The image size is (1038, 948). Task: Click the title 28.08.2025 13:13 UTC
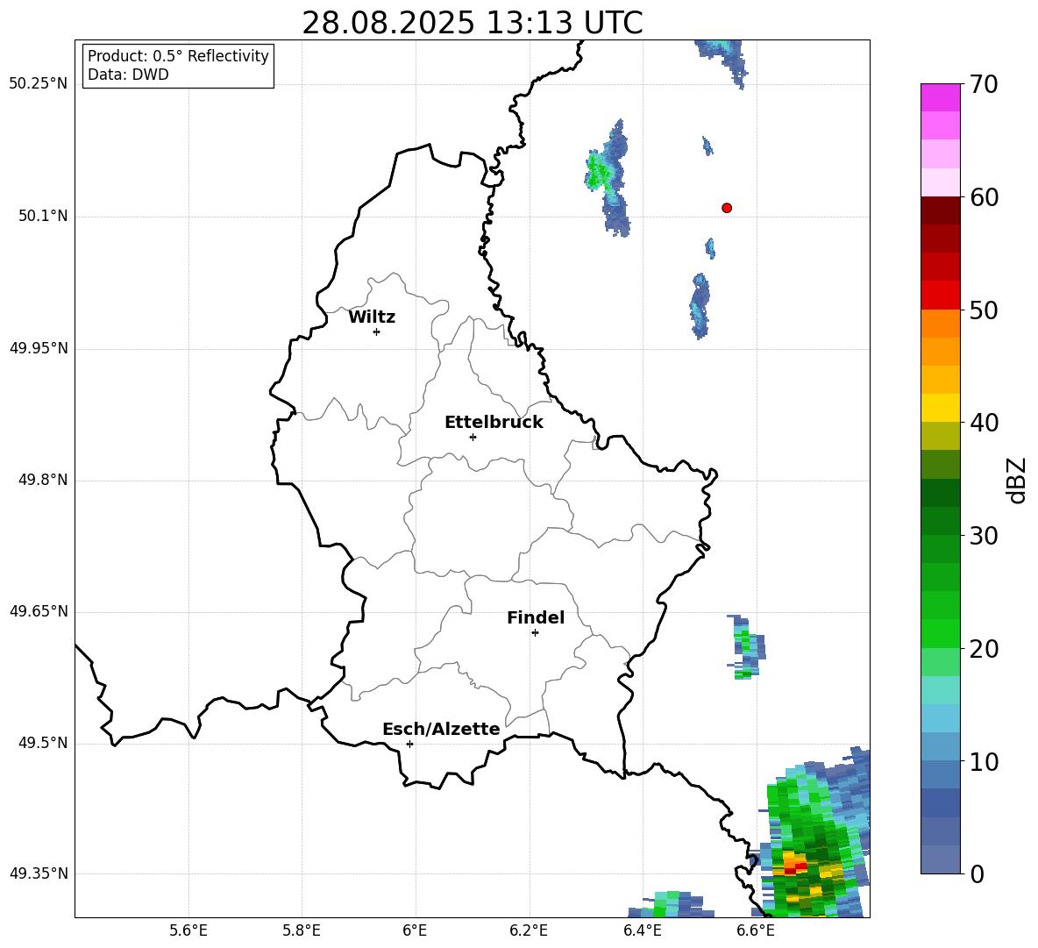pyautogui.click(x=473, y=23)
